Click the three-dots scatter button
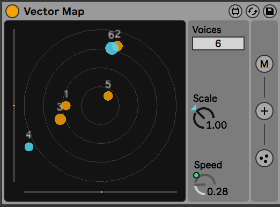Viewport: 280px width, 207px height. pyautogui.click(x=264, y=158)
